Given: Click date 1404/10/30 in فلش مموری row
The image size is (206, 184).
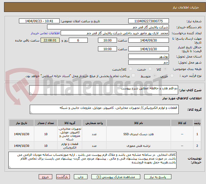Looking at the screenshot, I should click(x=22, y=146).
